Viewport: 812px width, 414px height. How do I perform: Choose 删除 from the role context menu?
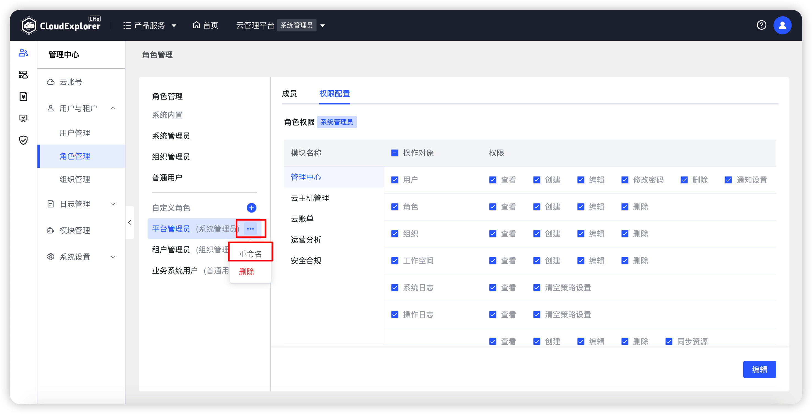tap(247, 271)
